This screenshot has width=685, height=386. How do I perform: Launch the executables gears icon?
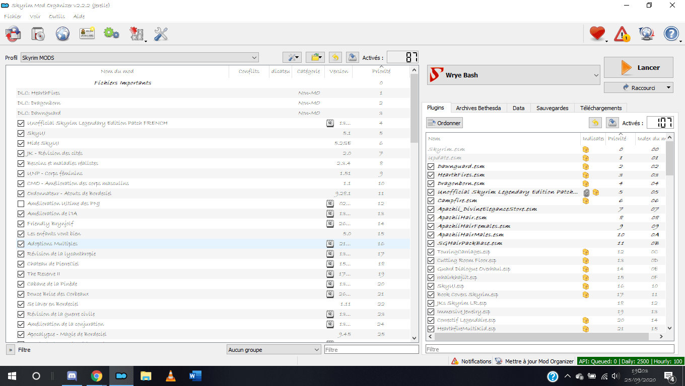click(x=111, y=34)
